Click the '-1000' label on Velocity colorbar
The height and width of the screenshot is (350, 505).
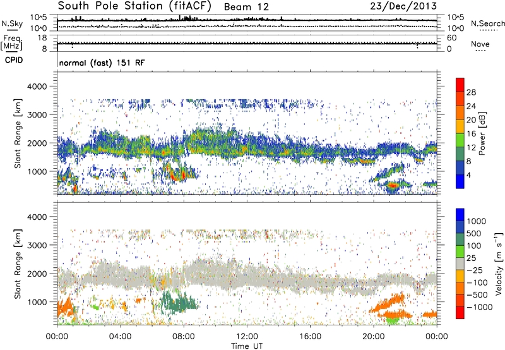coord(480,307)
